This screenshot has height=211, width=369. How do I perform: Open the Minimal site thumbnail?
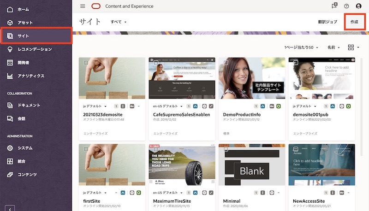tap(251, 166)
